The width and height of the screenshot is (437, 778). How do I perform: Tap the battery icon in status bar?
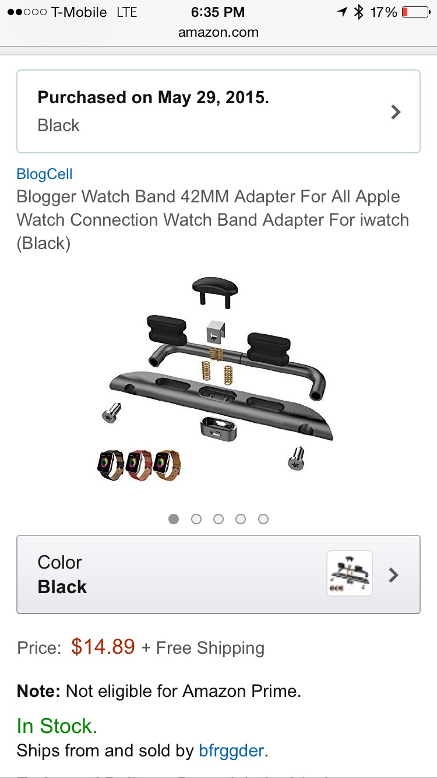(x=416, y=12)
